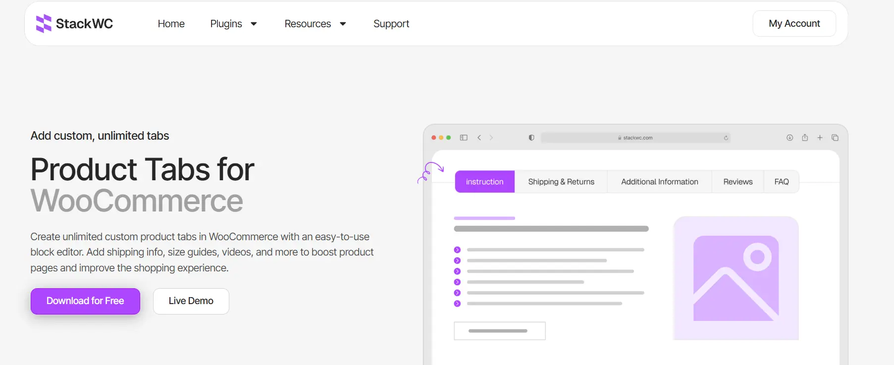Click Download for Free button

(x=85, y=301)
